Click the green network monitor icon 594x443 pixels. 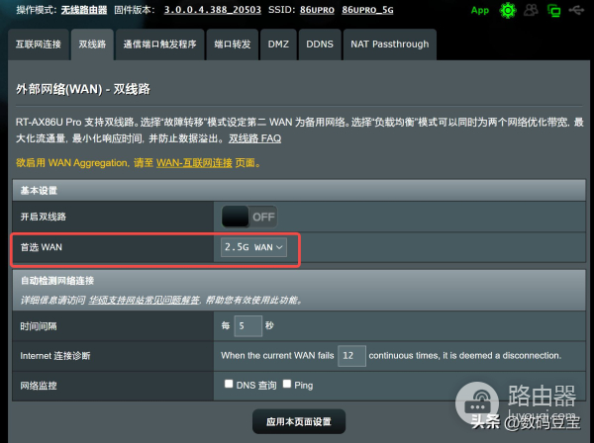553,11
